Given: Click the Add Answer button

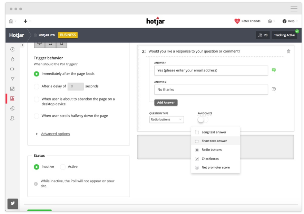Looking at the screenshot, I should (x=166, y=103).
